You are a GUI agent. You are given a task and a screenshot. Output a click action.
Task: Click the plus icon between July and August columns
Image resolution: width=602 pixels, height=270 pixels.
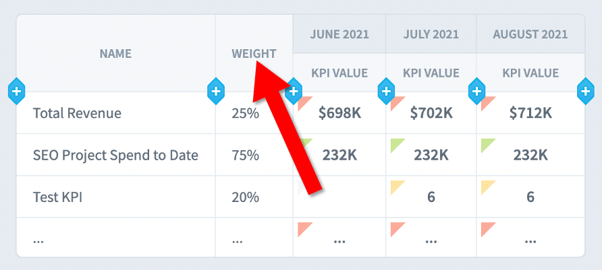coord(476,91)
